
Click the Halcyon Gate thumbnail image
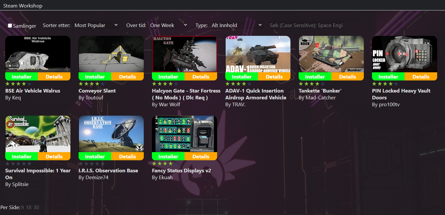pyautogui.click(x=185, y=54)
